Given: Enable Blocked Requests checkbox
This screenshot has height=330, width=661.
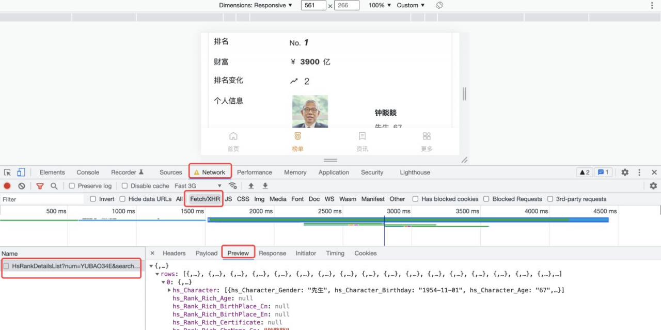Looking at the screenshot, I should [486, 199].
